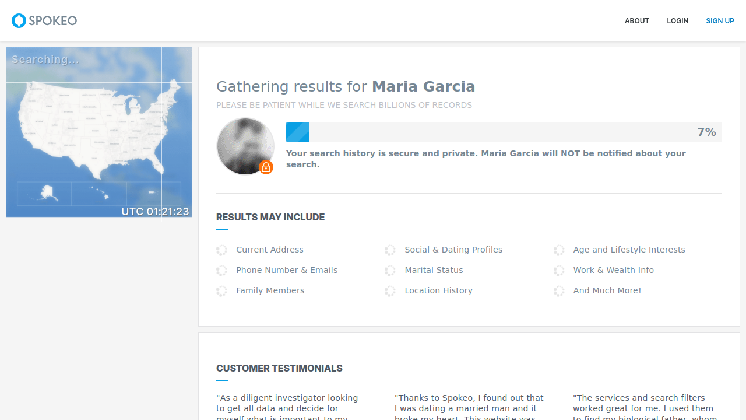Go to the Login page
This screenshot has width=746, height=420.
pos(677,21)
